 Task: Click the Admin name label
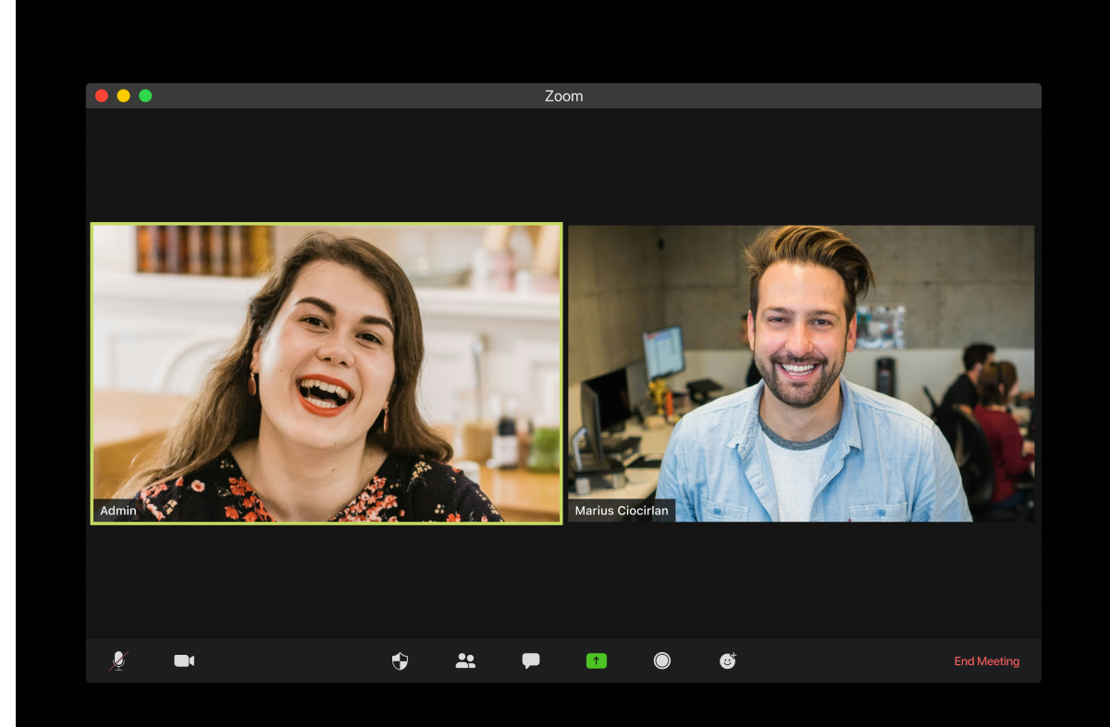[118, 511]
